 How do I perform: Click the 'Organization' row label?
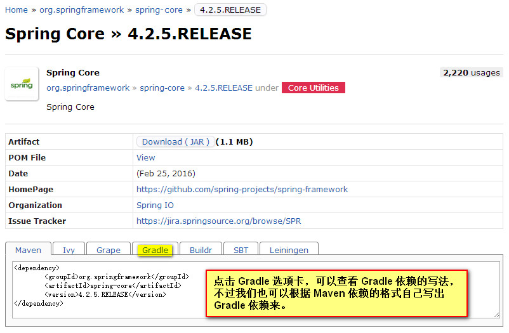click(35, 205)
